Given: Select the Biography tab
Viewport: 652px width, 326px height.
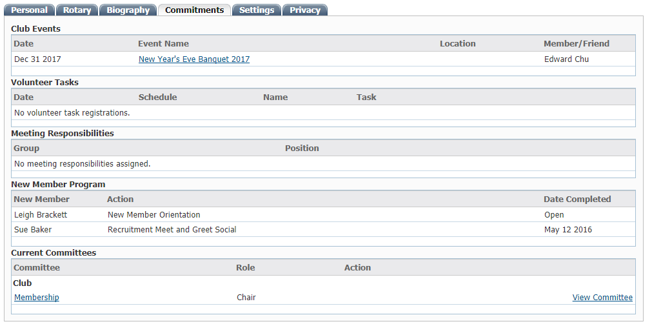Looking at the screenshot, I should 128,10.
